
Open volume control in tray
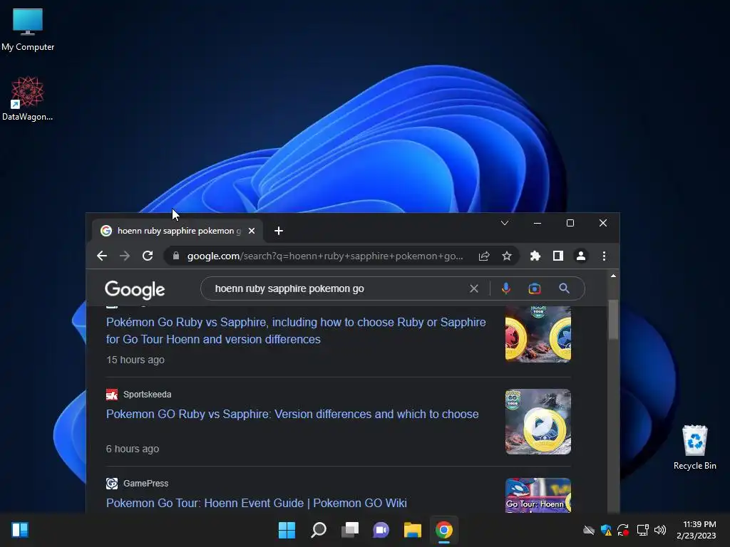[x=660, y=530]
